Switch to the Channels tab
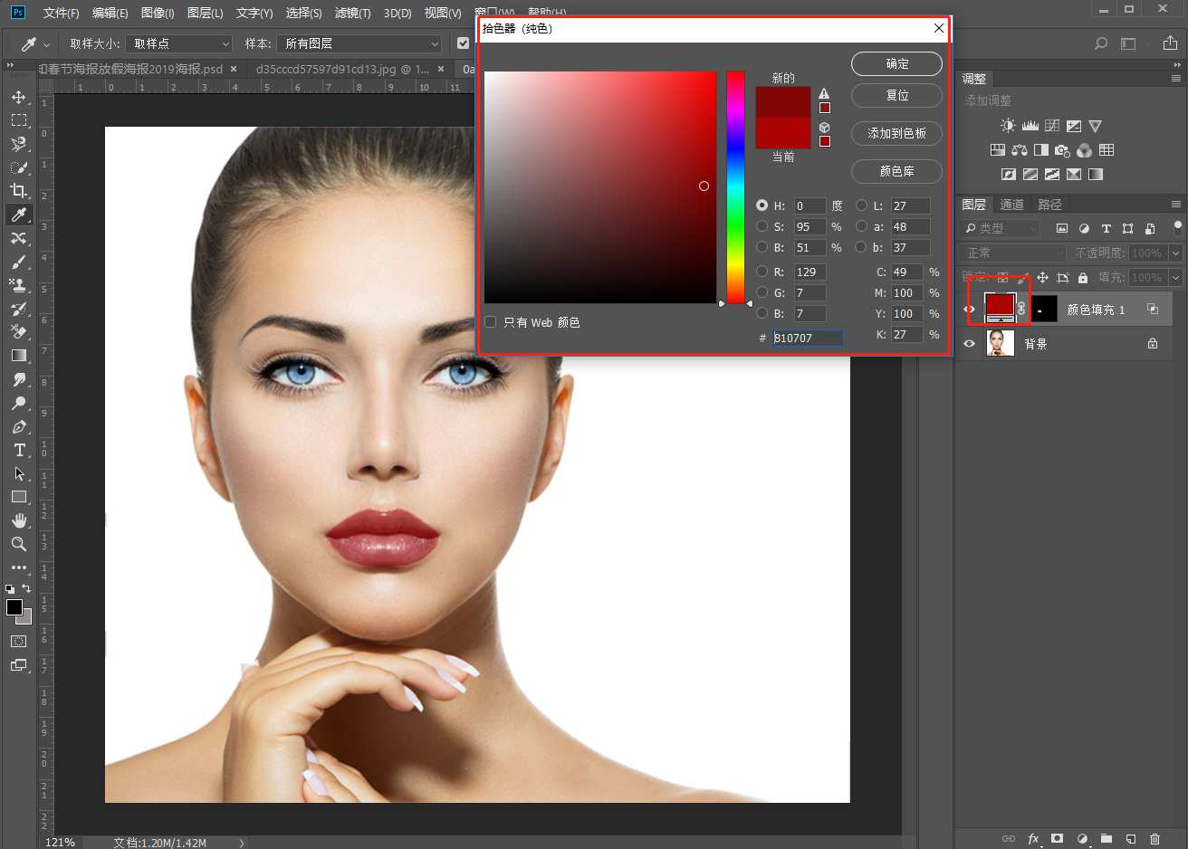Image resolution: width=1188 pixels, height=849 pixels. point(1011,205)
